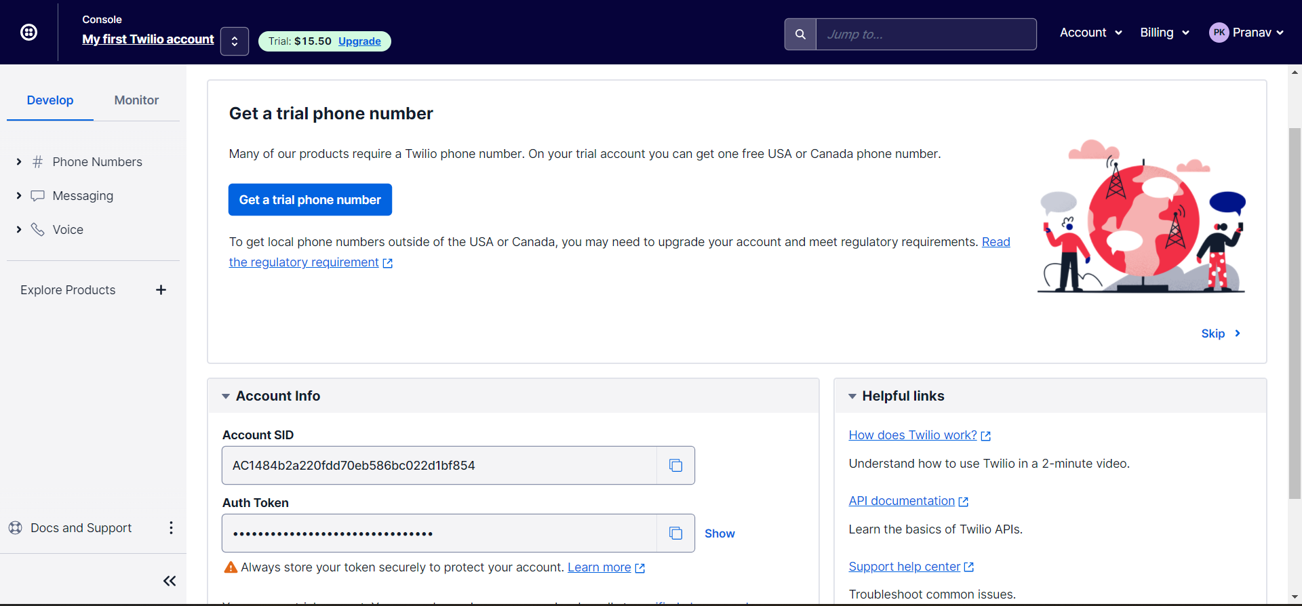The width and height of the screenshot is (1302, 606).
Task: Expand the Voice section chevron
Action: click(19, 230)
